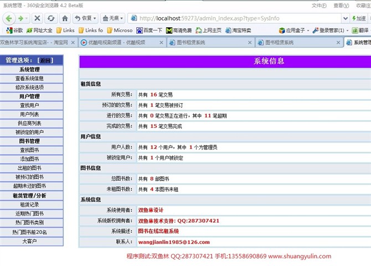Open 热门图书类别 in sidebar
Screen dimensions: 371x266
point(29,222)
